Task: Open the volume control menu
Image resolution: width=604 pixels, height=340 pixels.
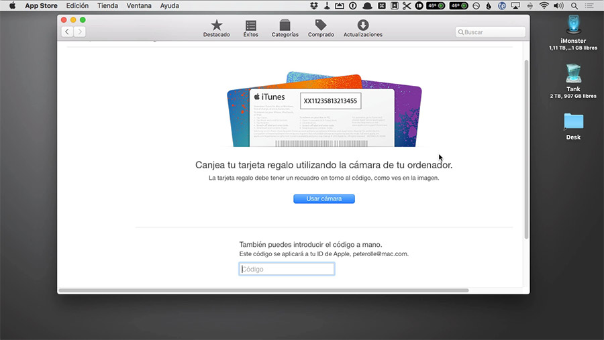Action: click(x=558, y=6)
